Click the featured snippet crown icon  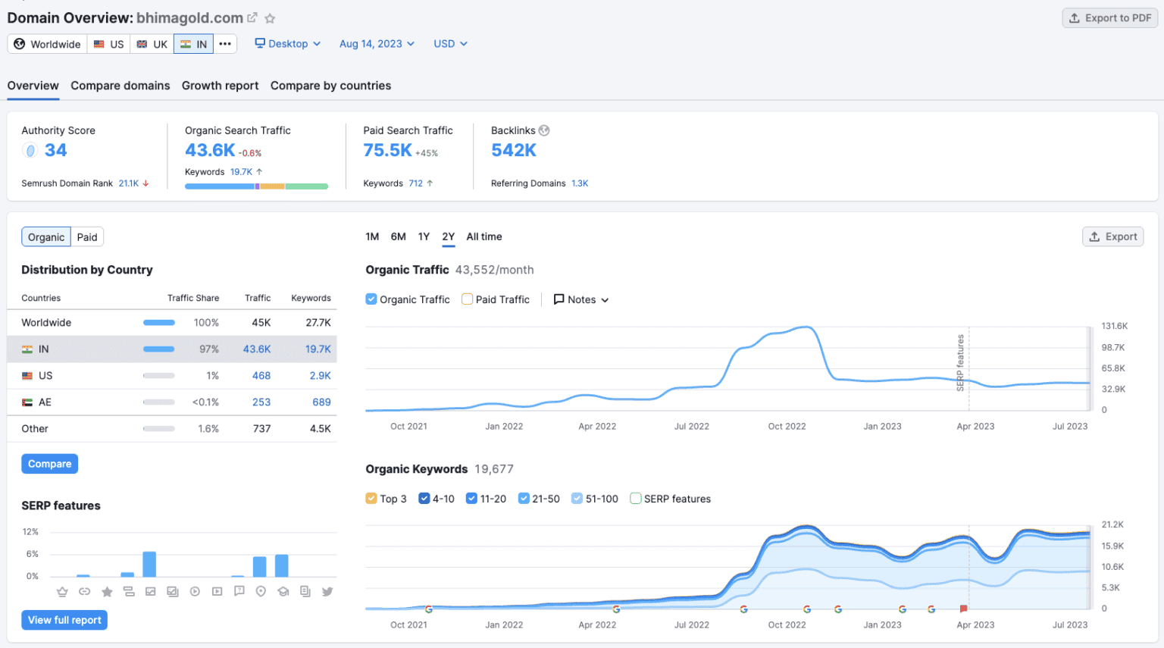pyautogui.click(x=62, y=592)
